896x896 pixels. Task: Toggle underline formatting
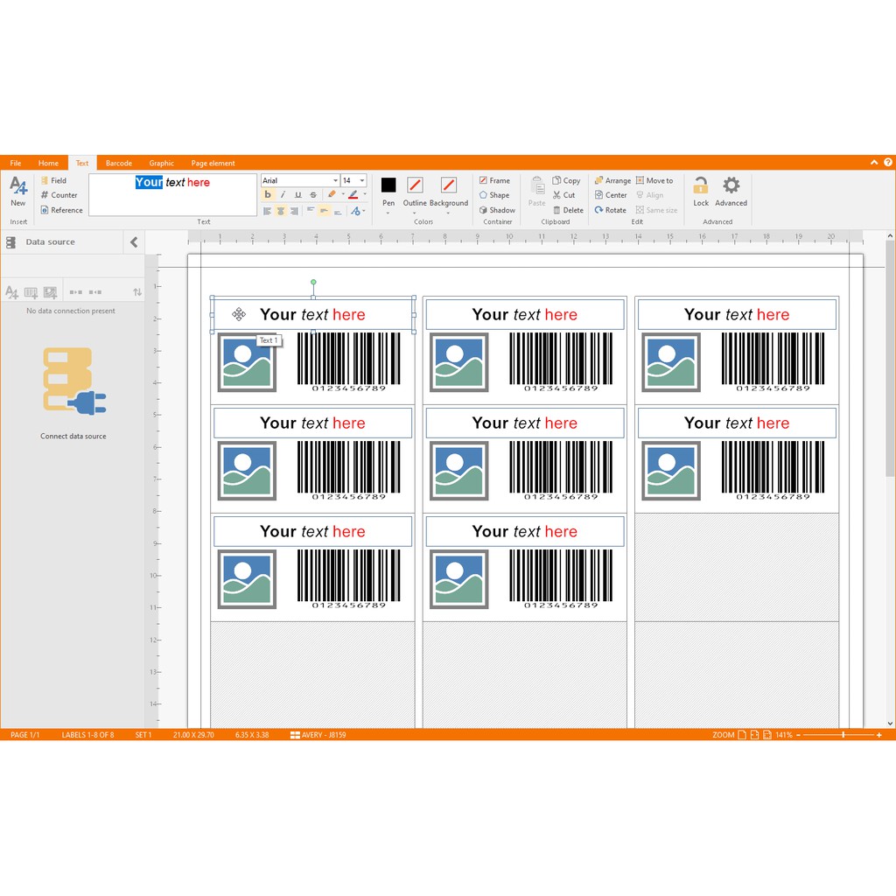[297, 195]
